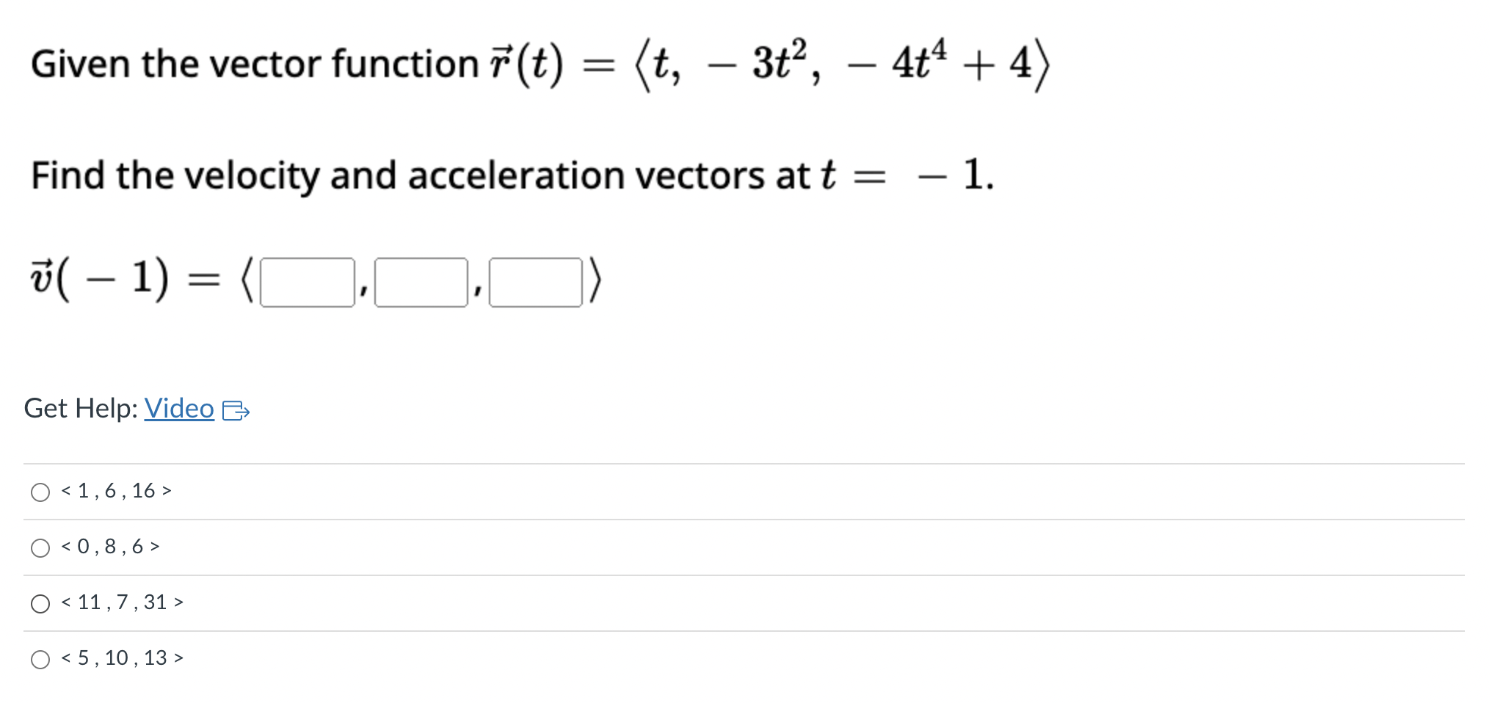The height and width of the screenshot is (703, 1490).
Task: Select the answer < 0 , 8 , 6 >
Action: point(40,547)
